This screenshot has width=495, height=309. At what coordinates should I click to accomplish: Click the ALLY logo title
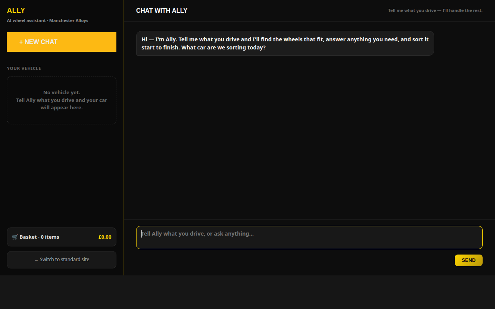click(16, 10)
